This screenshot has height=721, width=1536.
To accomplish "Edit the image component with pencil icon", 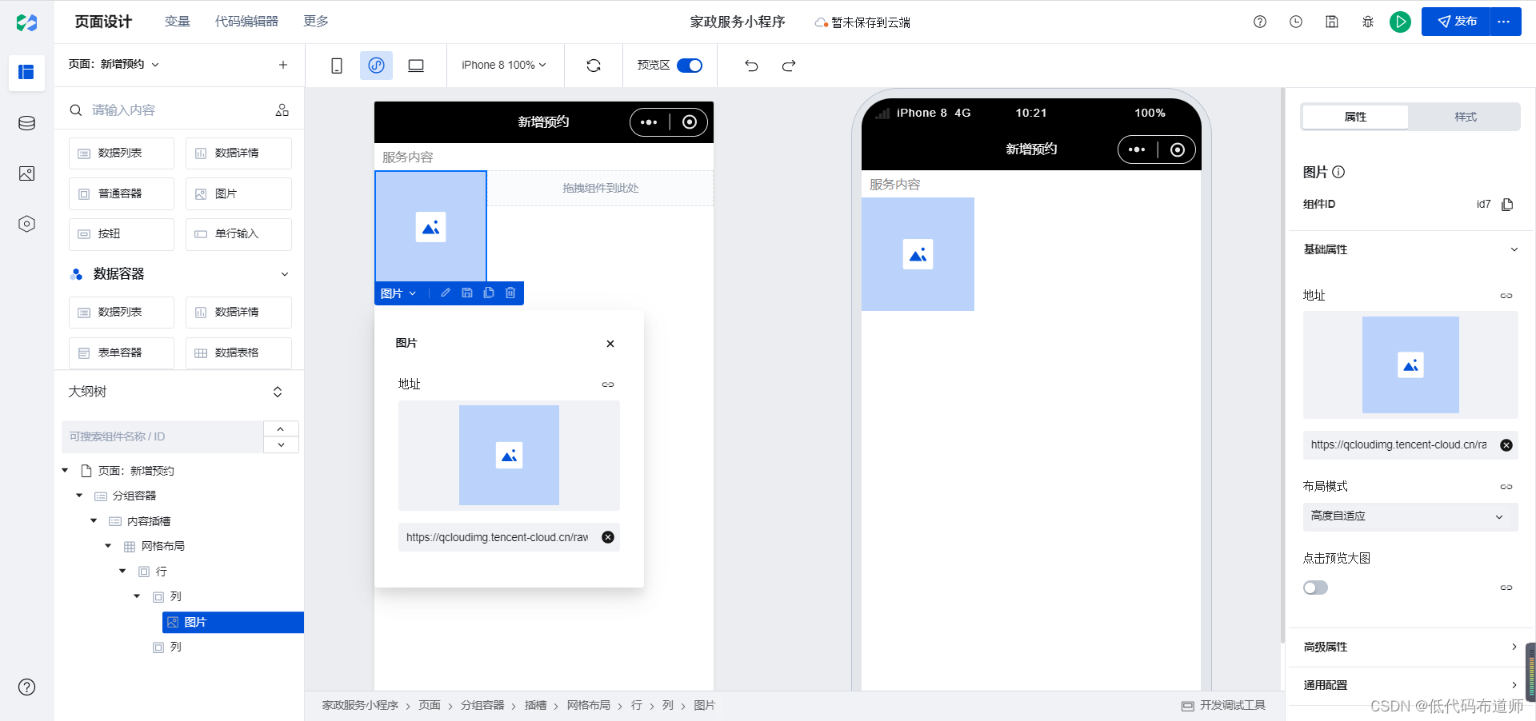I will (446, 293).
